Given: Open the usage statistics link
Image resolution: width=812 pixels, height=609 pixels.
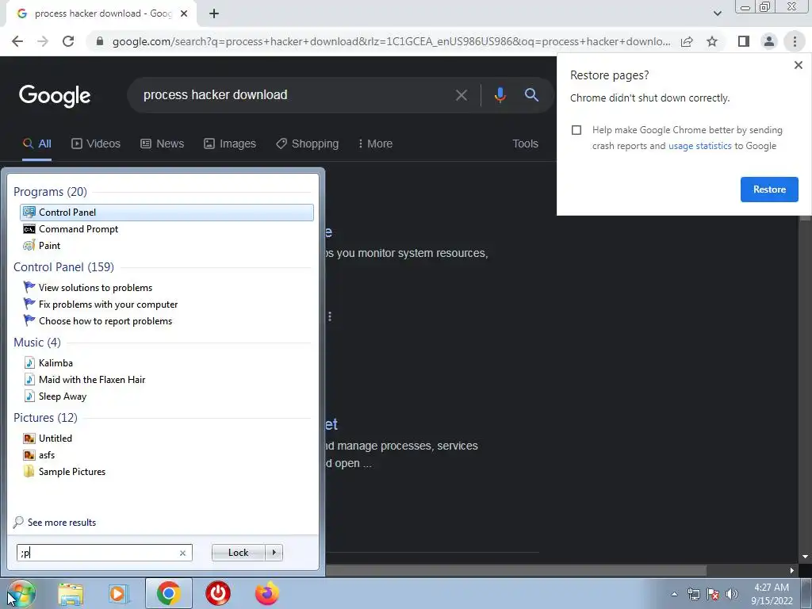Looking at the screenshot, I should pyautogui.click(x=699, y=146).
